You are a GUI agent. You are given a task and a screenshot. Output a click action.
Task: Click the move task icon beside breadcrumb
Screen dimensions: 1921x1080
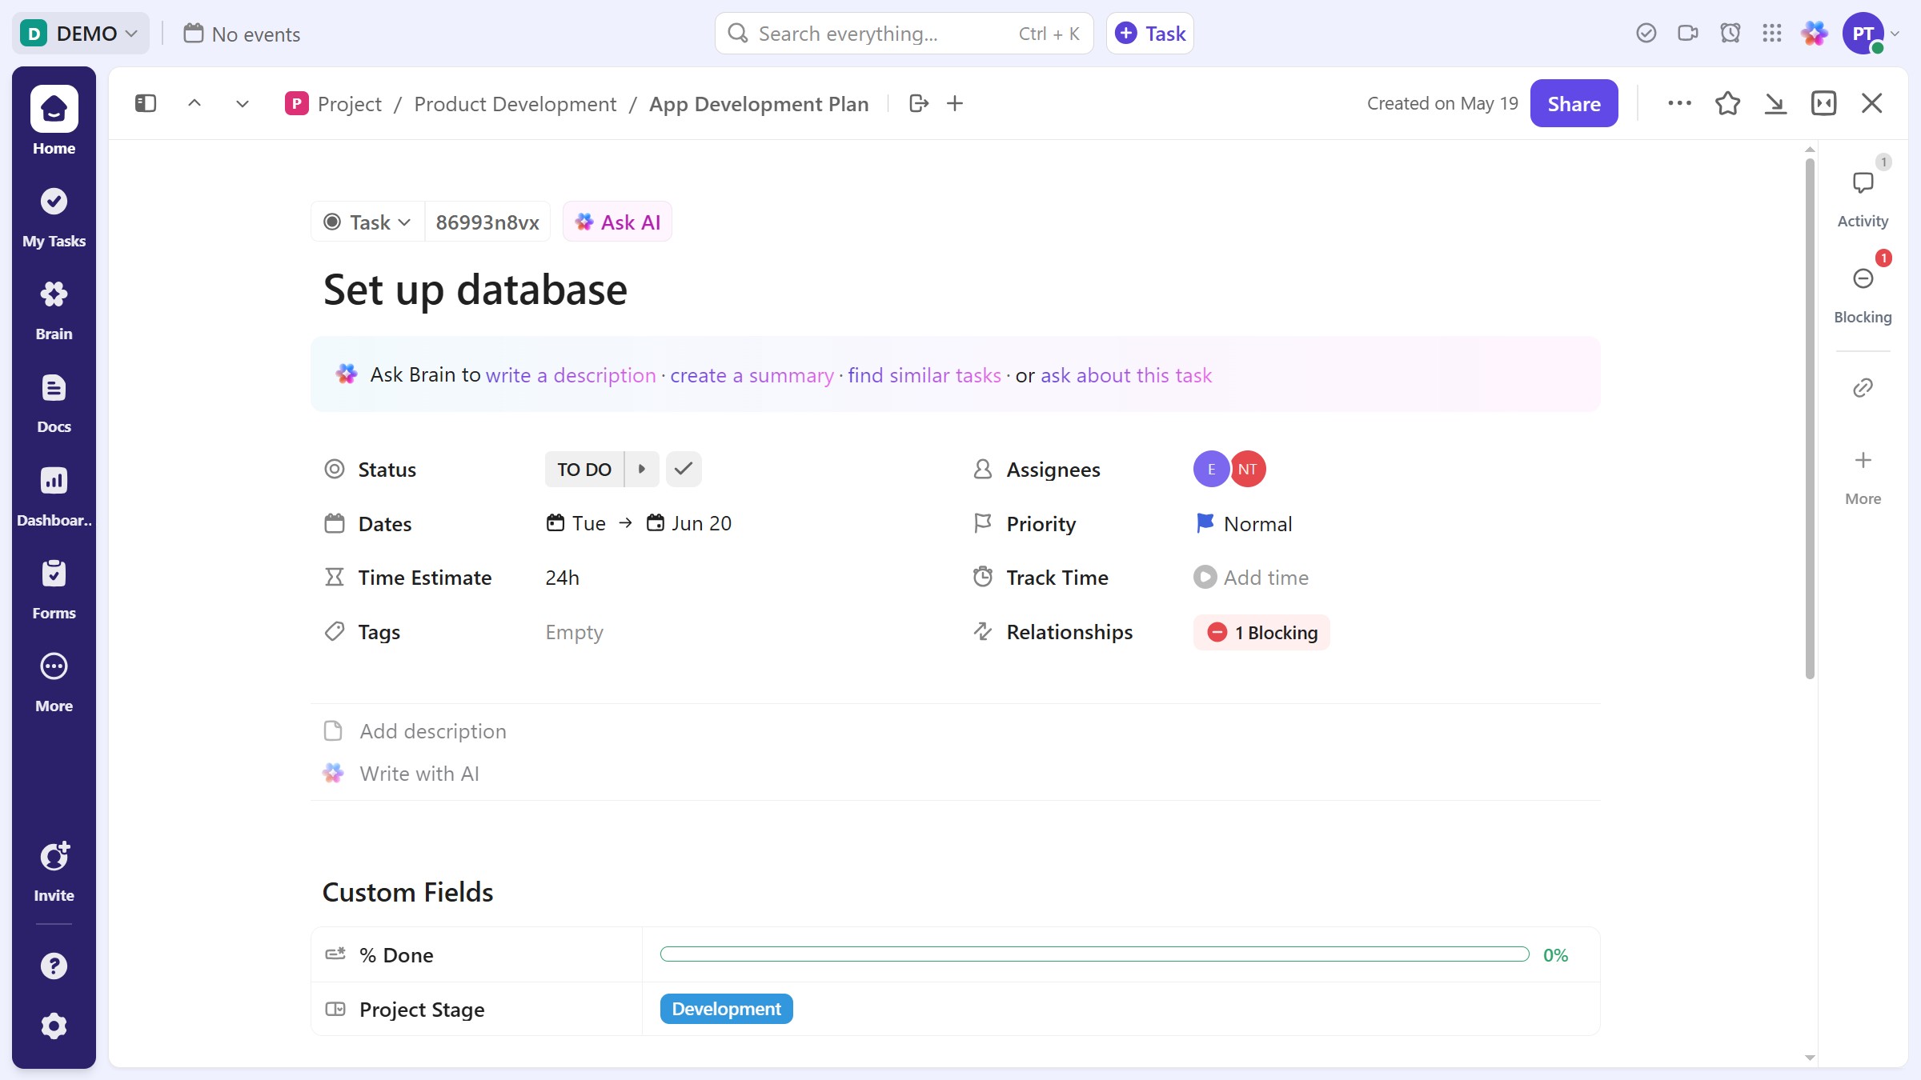click(x=919, y=104)
